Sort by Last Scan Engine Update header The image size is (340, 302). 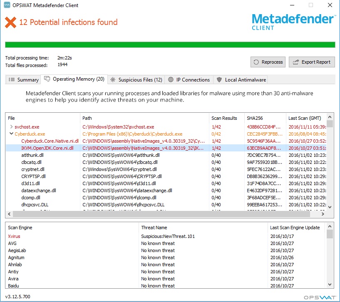click(x=296, y=228)
